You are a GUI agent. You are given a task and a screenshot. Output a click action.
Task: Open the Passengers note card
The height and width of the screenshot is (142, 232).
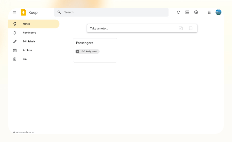pos(95,51)
